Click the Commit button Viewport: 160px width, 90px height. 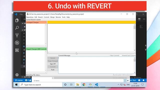click(53, 67)
